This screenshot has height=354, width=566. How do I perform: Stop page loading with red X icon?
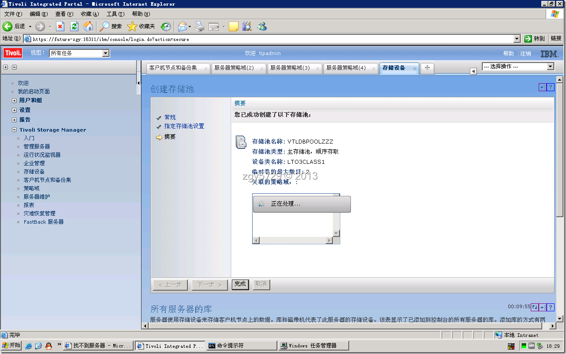tap(60, 26)
